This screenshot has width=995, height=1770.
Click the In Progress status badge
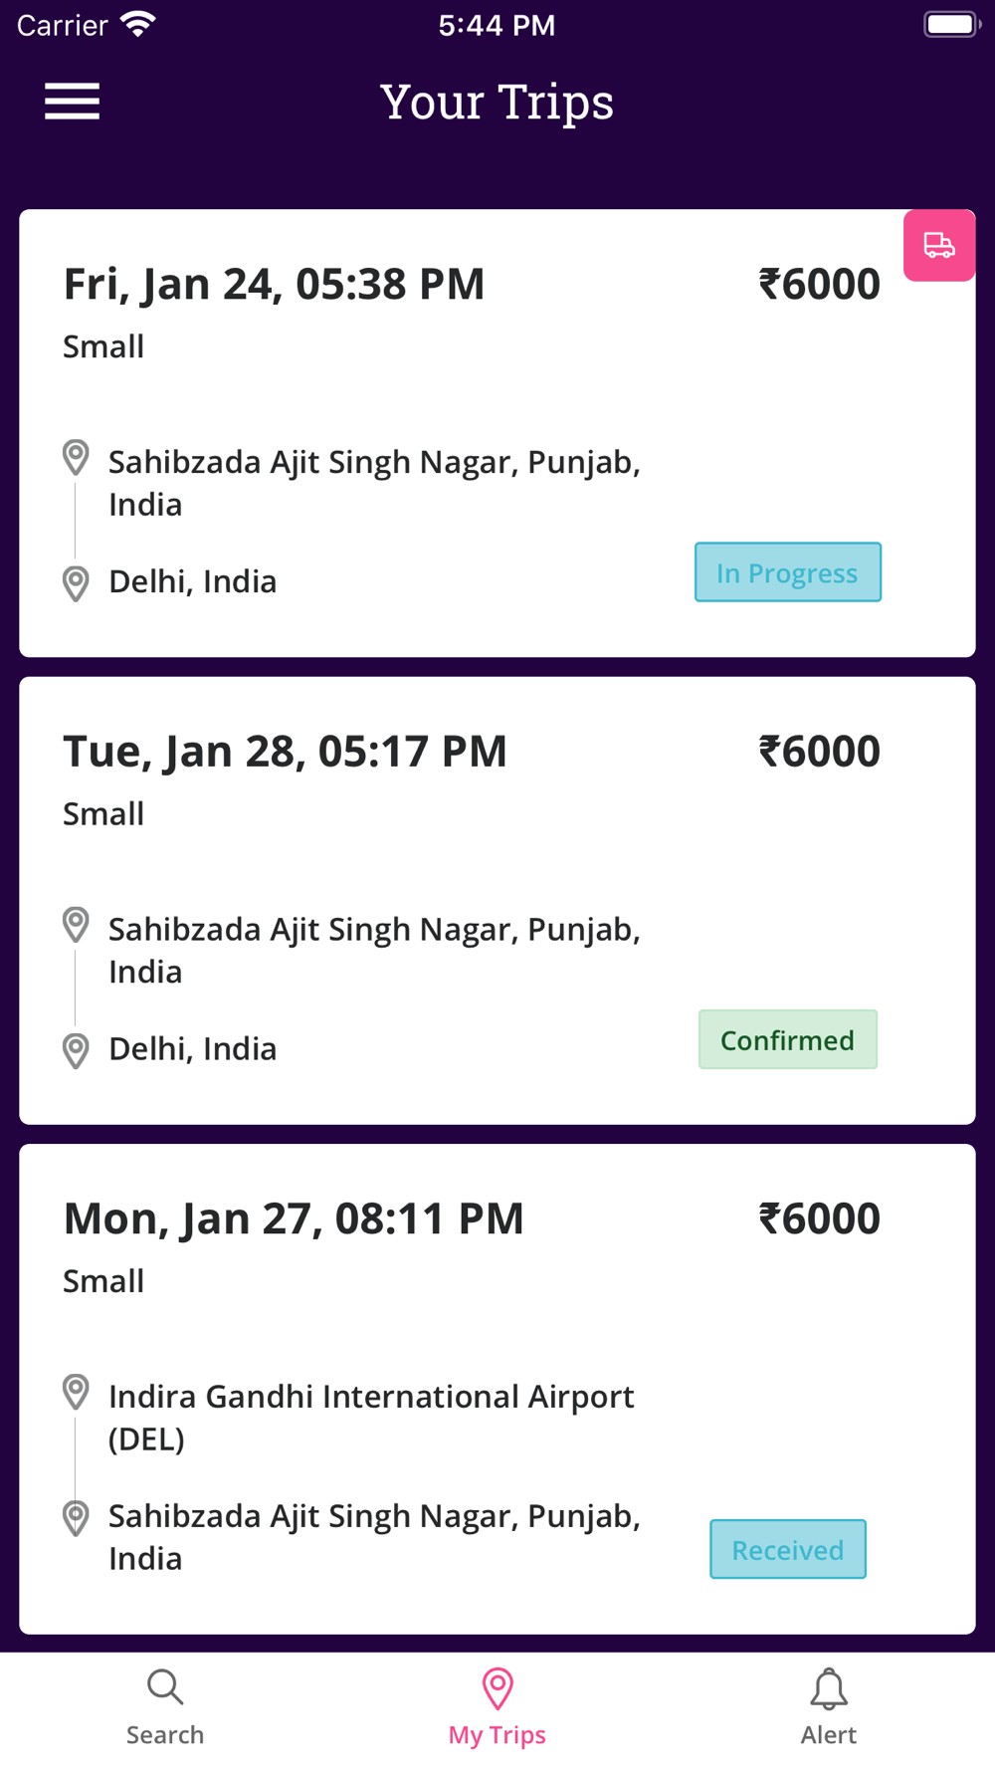coord(788,572)
